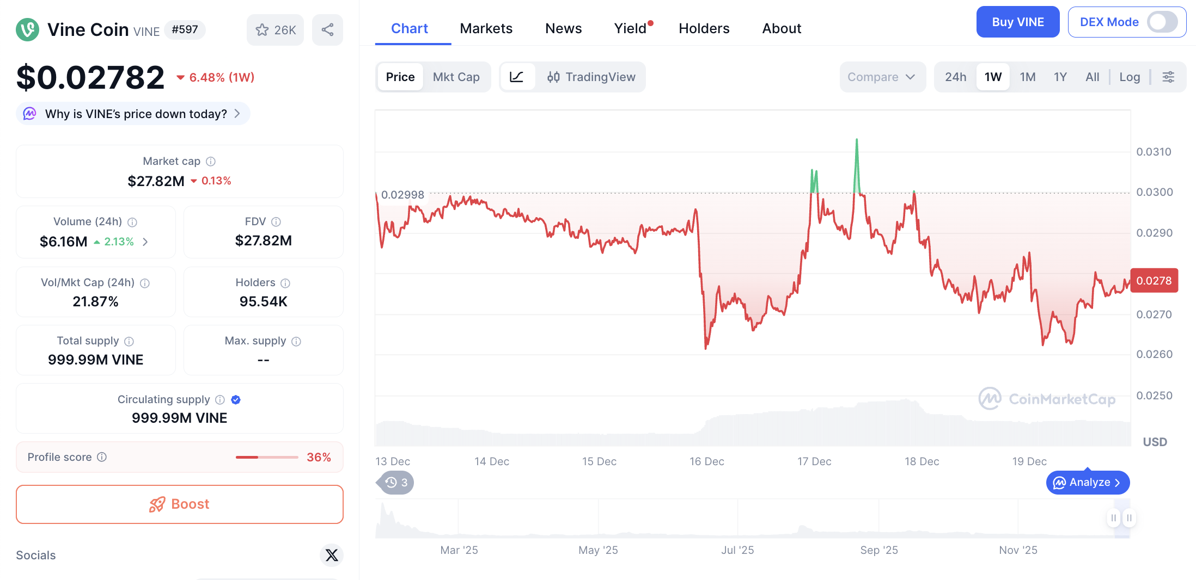Image resolution: width=1196 pixels, height=580 pixels.
Task: Toggle Log scale on the chart
Action: click(1129, 77)
